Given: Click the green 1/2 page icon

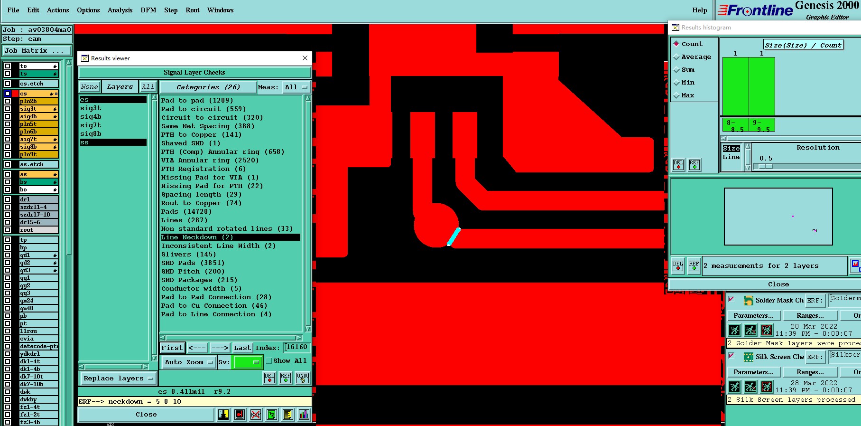Looking at the screenshot, I should [x=272, y=415].
